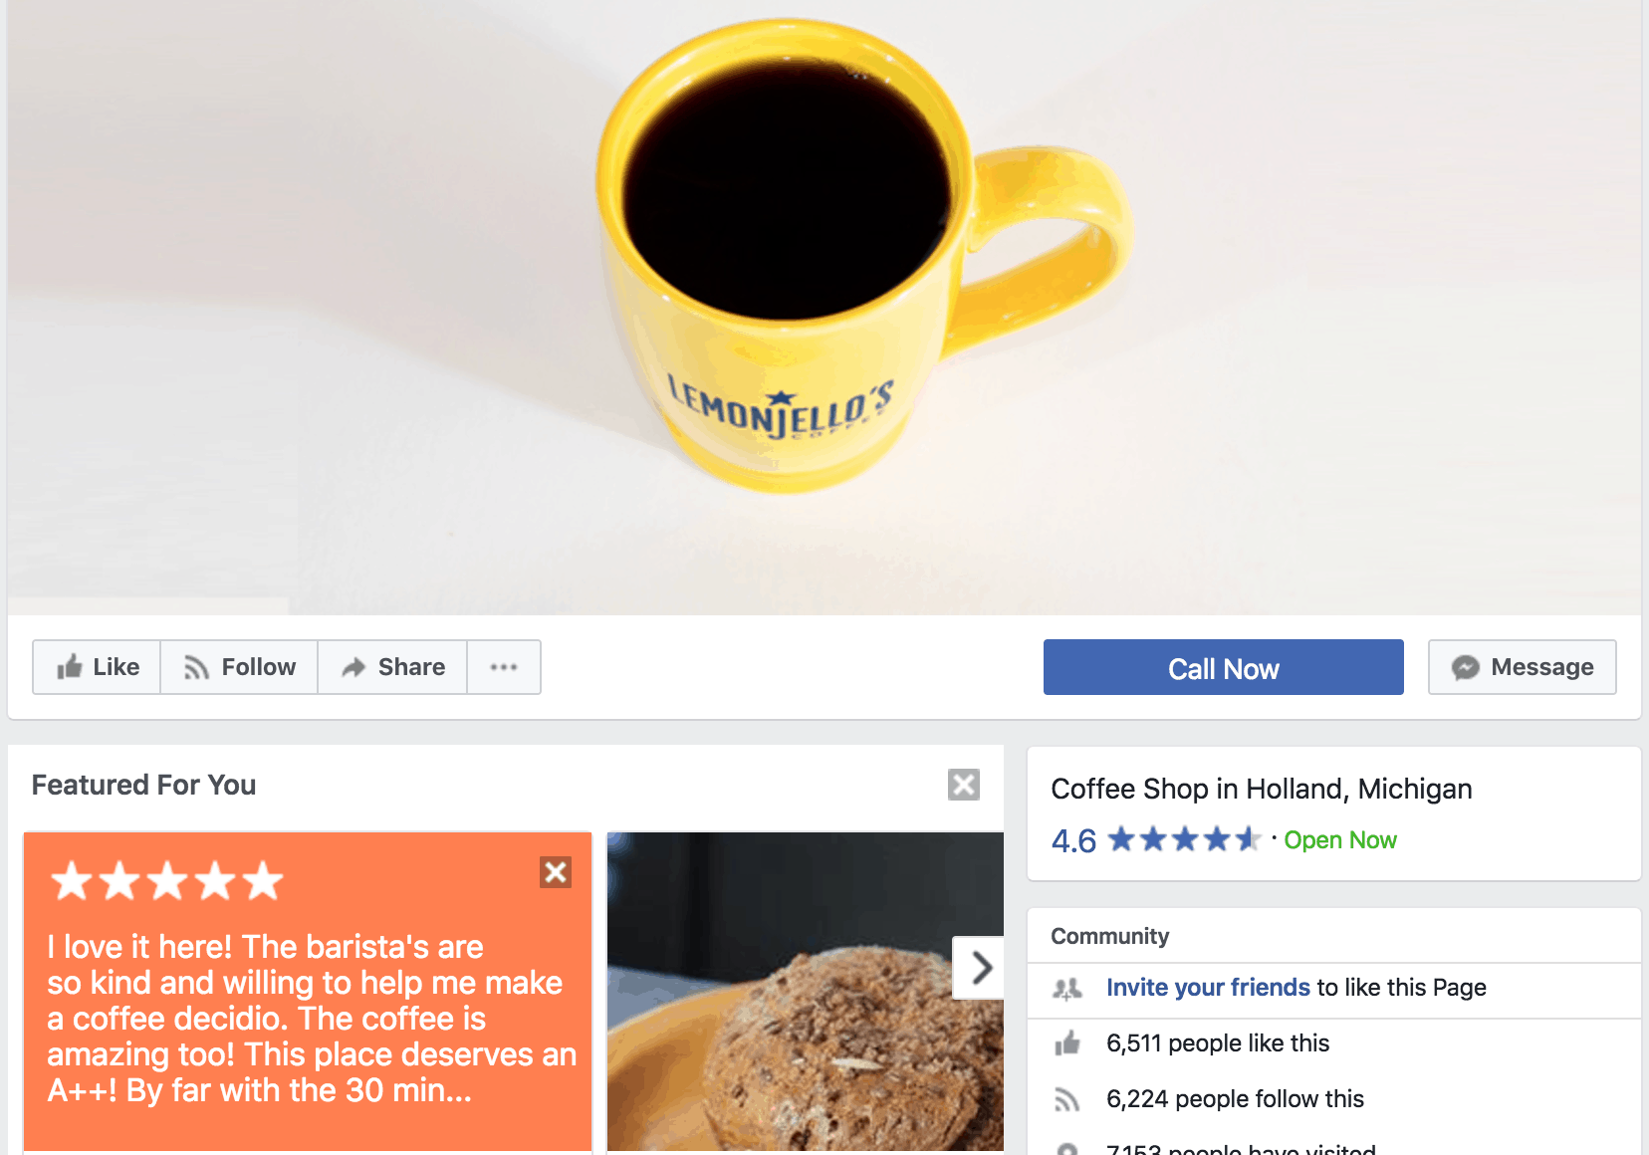Read the orange five-star review text

click(312, 1019)
